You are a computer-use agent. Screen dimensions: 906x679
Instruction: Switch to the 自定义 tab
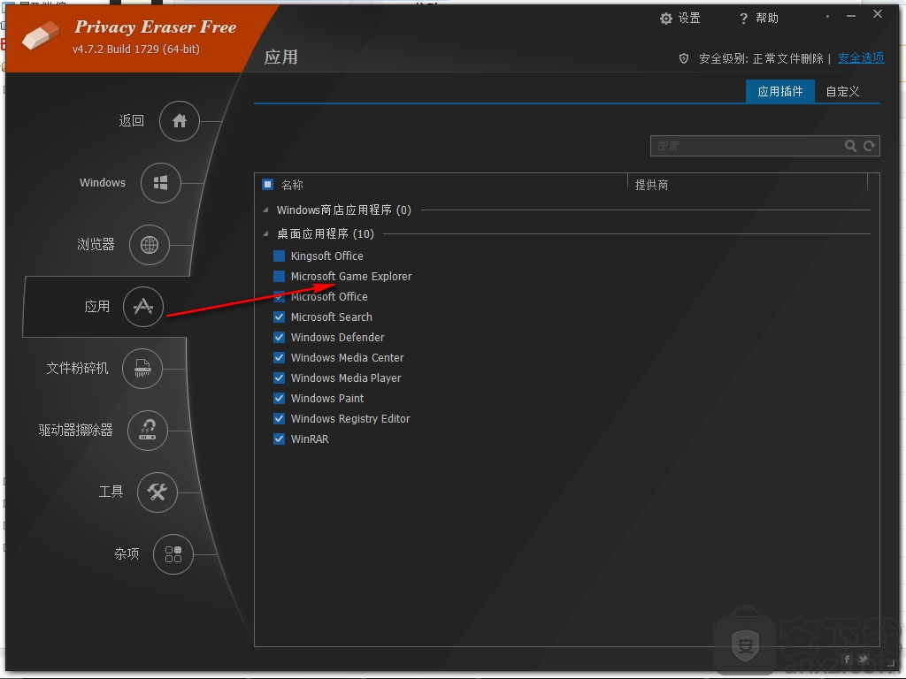[842, 91]
